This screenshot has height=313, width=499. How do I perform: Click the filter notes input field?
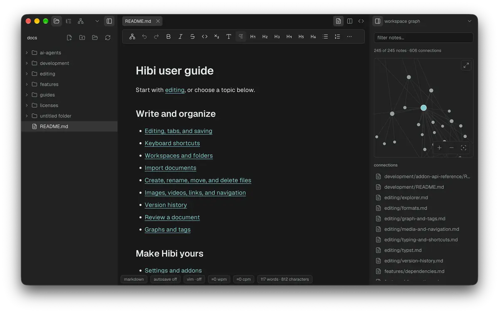423,38
